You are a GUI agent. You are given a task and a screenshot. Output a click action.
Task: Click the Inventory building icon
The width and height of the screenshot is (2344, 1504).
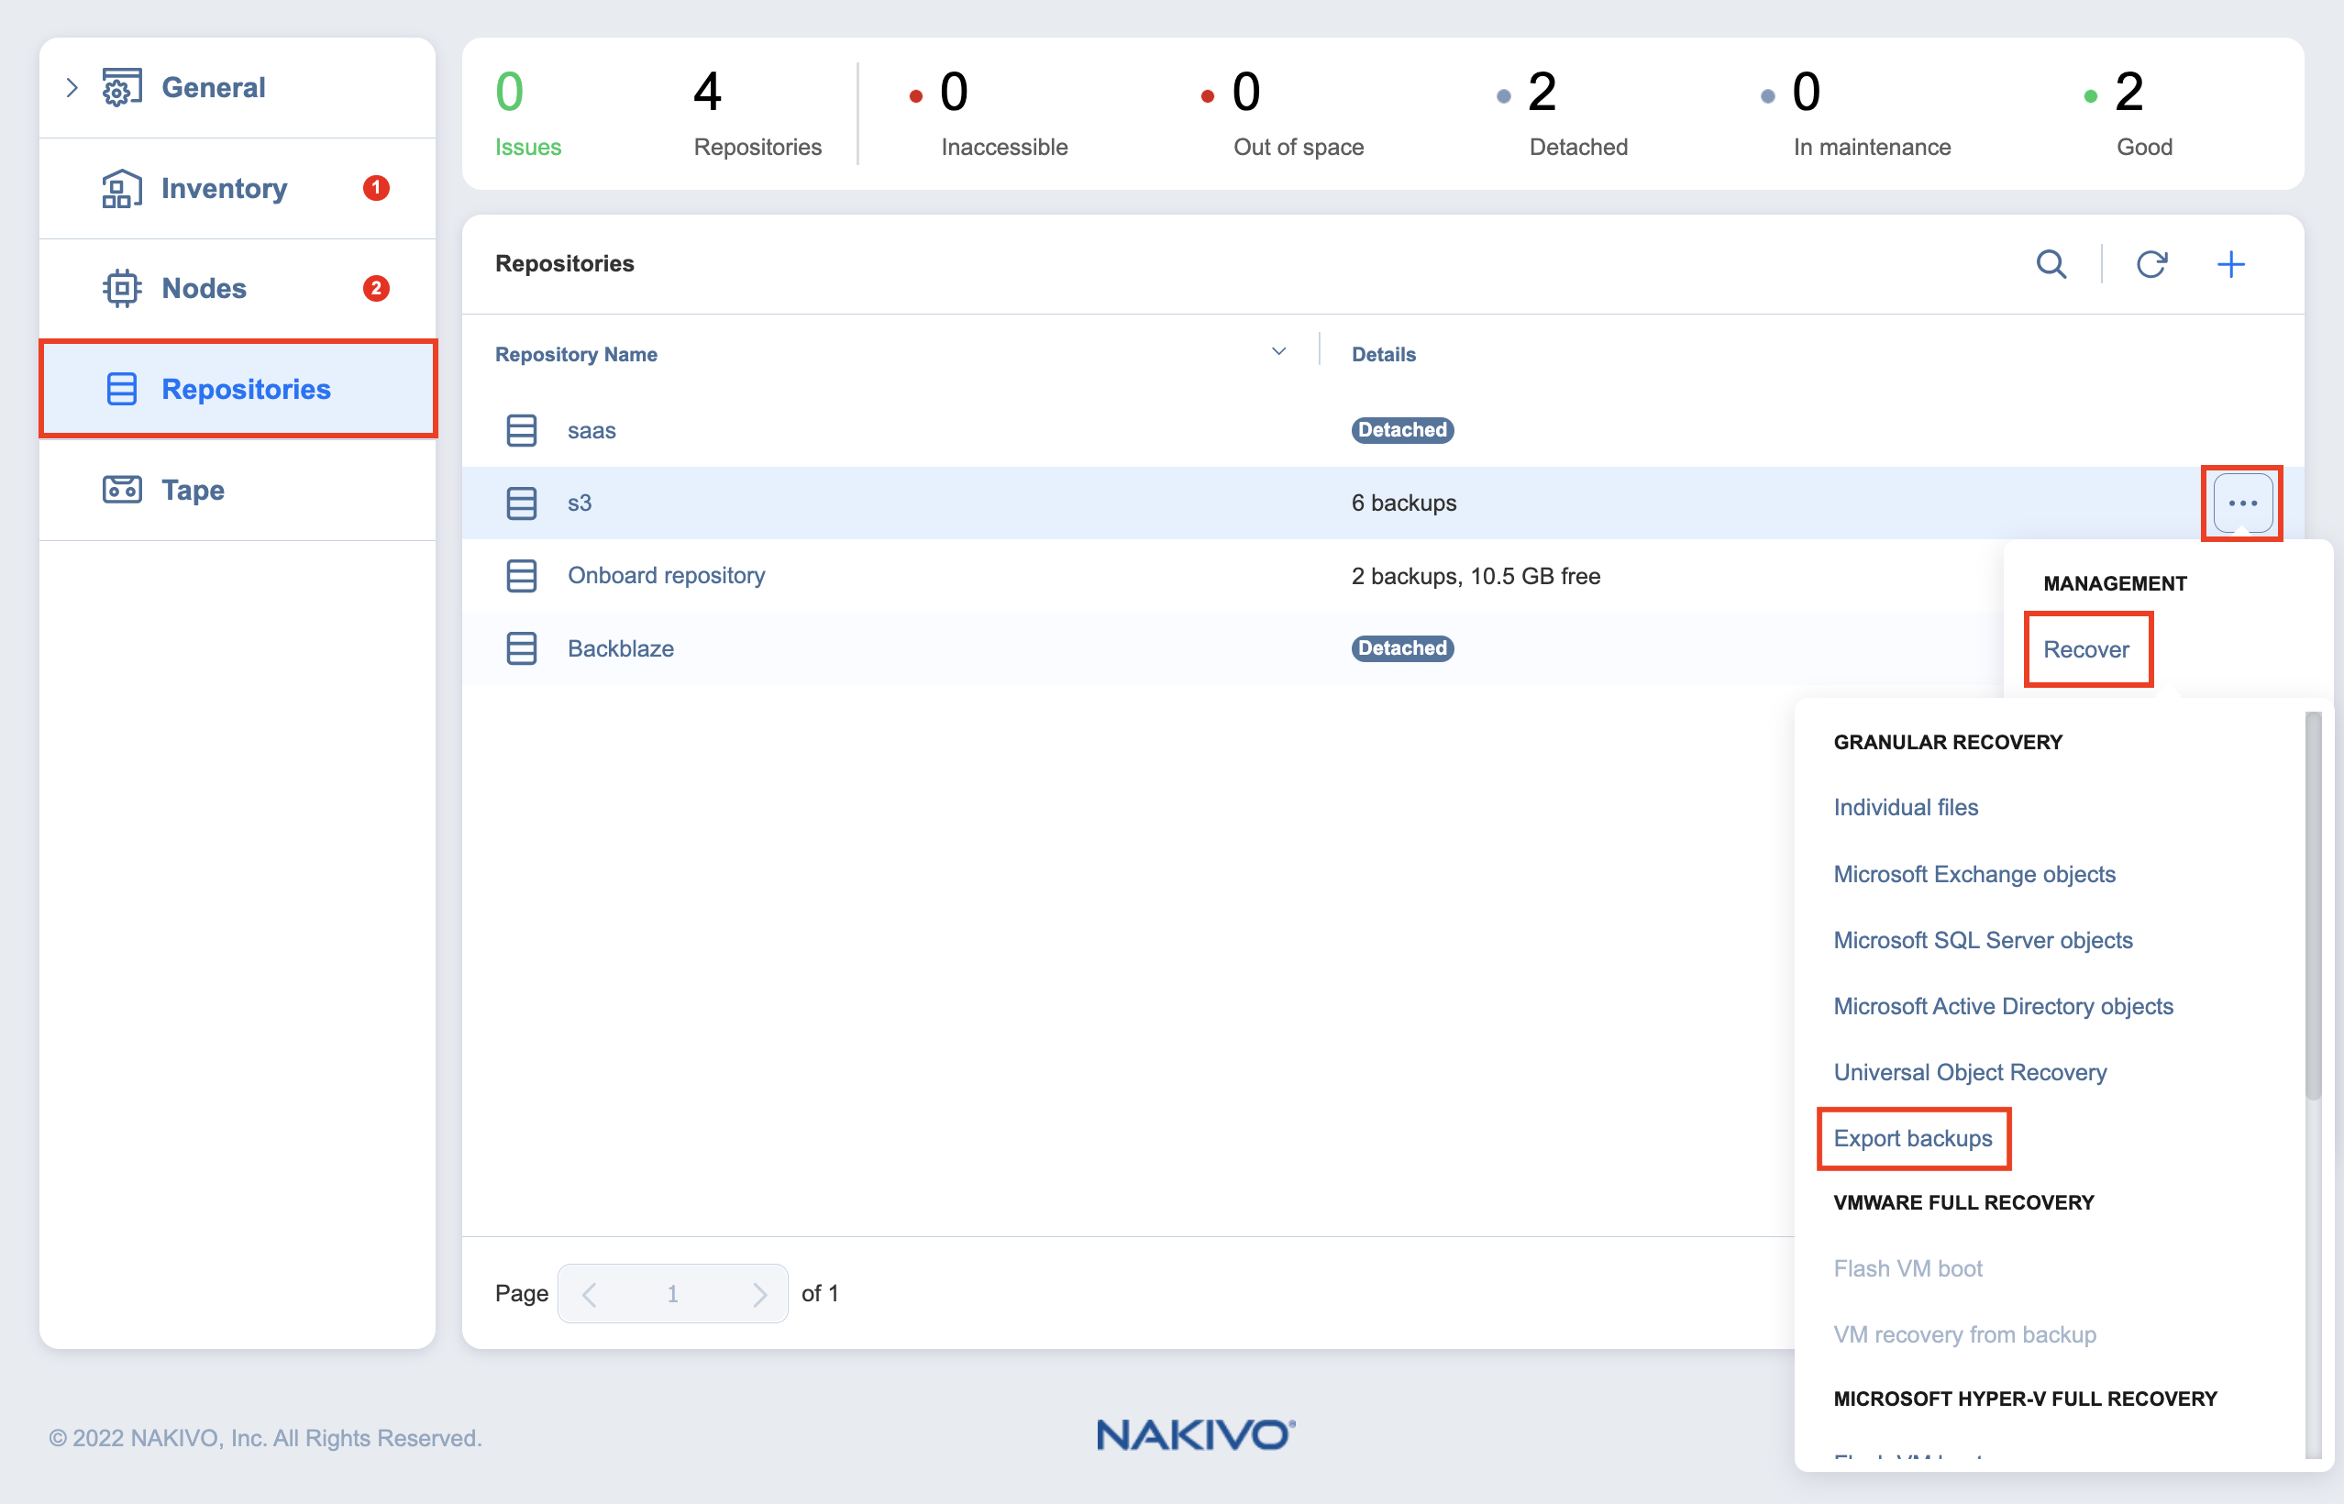122,189
